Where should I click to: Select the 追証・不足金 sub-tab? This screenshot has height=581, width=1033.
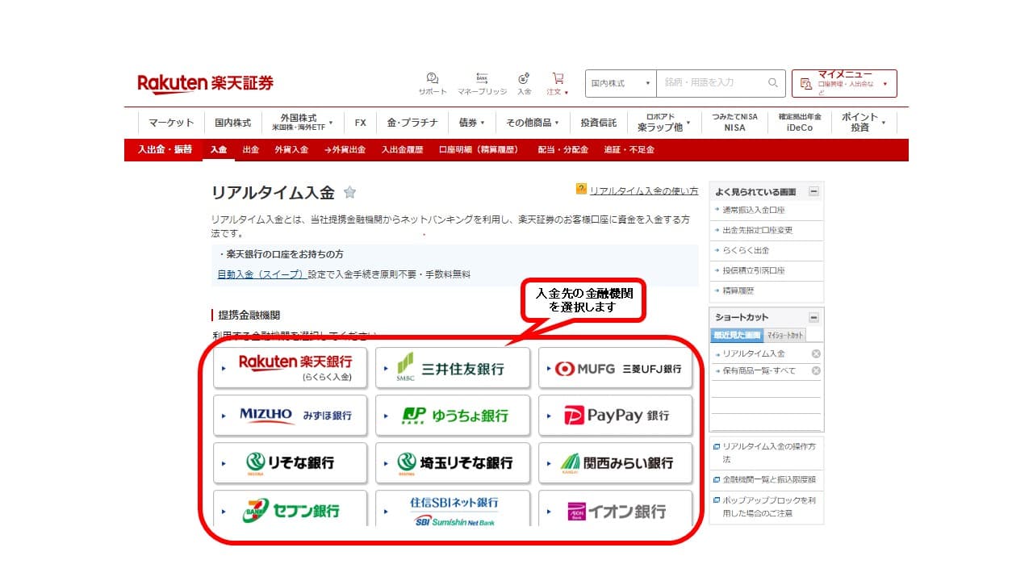629,149
